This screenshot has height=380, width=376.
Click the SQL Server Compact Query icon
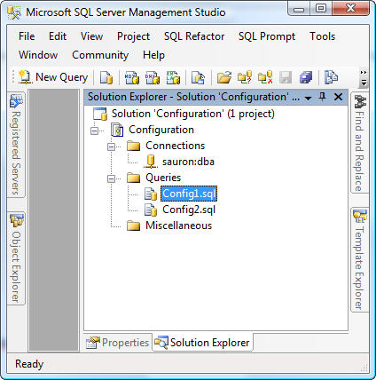(x=198, y=77)
